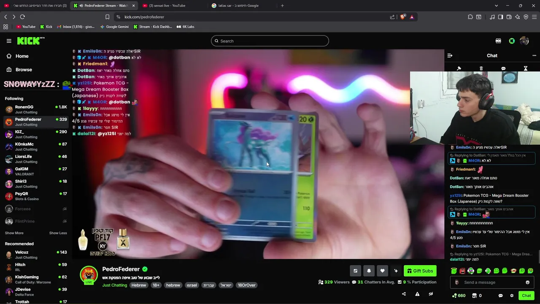Pick the first green halo emote
The height and width of the screenshot is (304, 540).
point(454,271)
